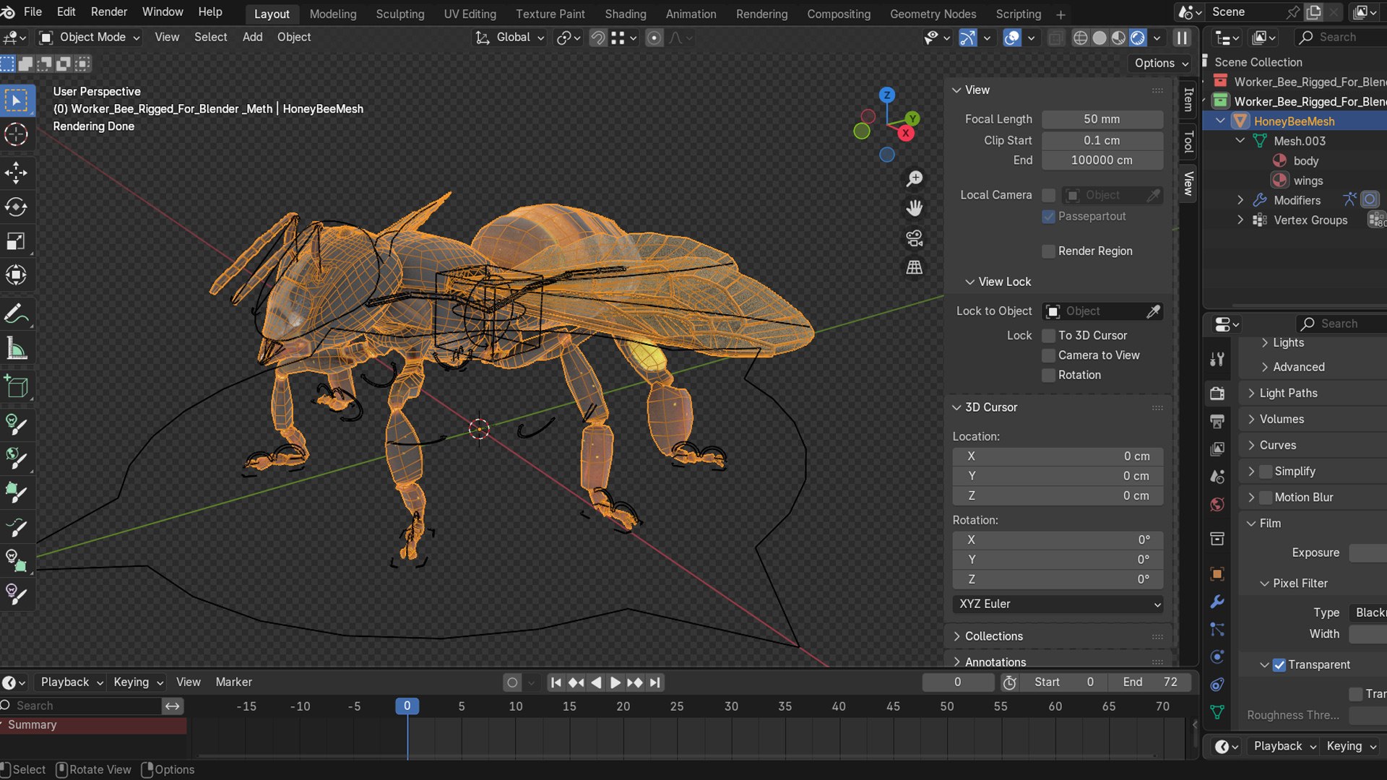Toggle camera view icon in viewport
This screenshot has width=1387, height=780.
915,238
